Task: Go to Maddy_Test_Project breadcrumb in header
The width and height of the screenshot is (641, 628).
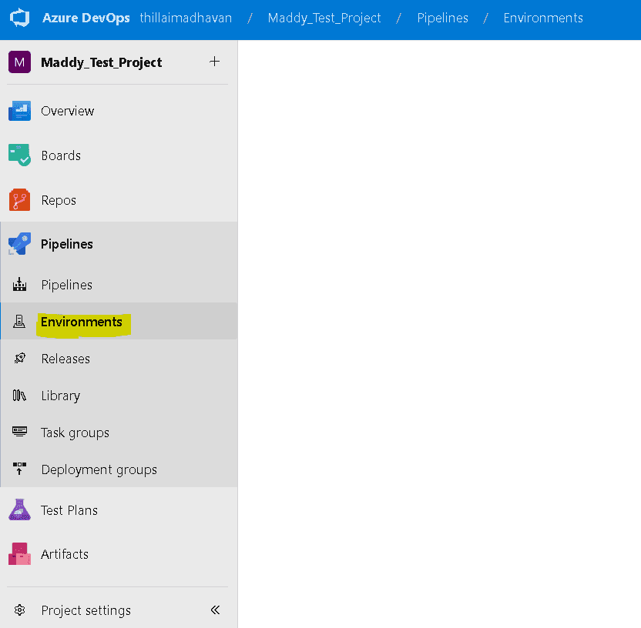Action: click(x=324, y=18)
